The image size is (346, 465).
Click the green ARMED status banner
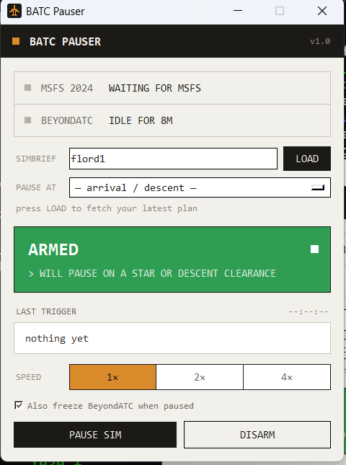[x=172, y=260]
